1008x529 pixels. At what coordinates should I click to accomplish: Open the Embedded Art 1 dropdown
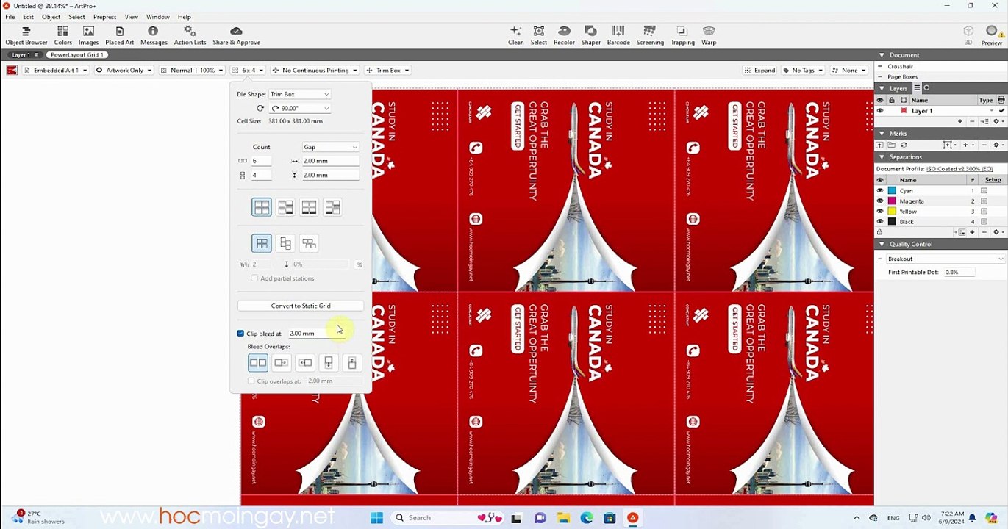pyautogui.click(x=55, y=71)
